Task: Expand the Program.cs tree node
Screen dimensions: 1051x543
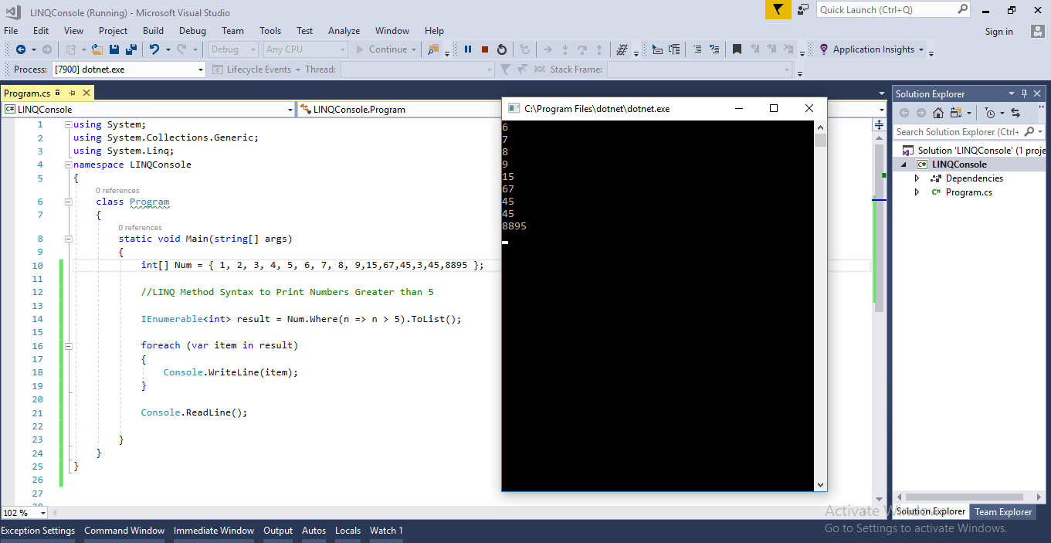Action: (917, 192)
